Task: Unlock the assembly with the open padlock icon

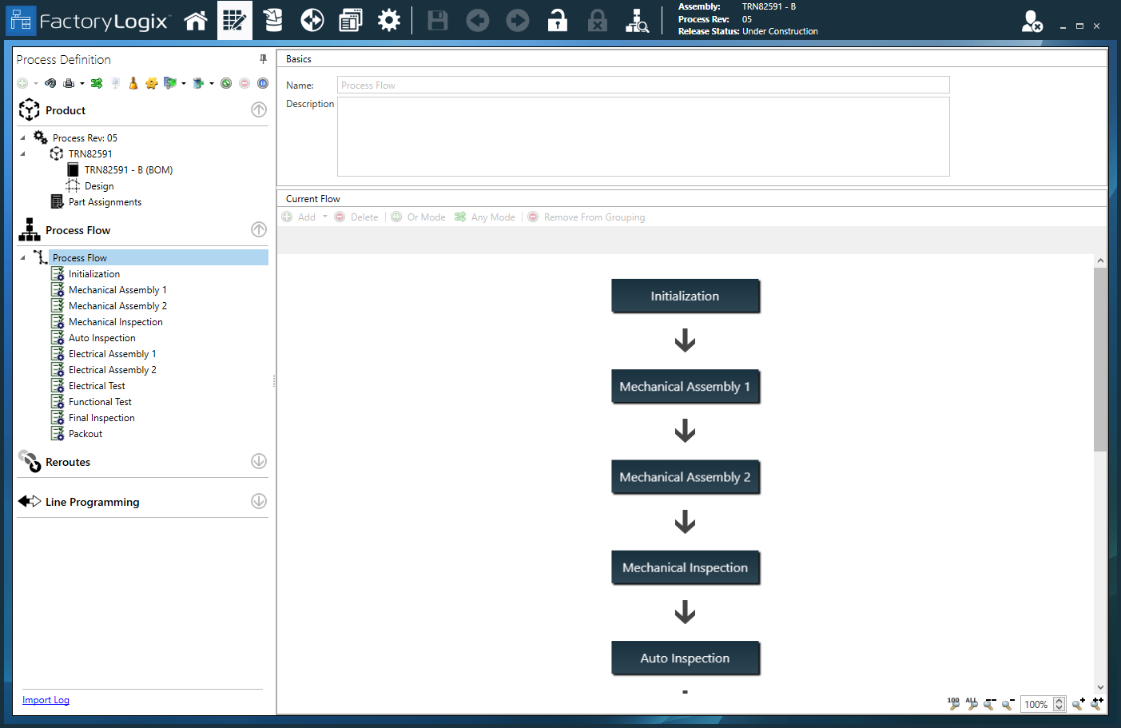Action: (x=557, y=20)
